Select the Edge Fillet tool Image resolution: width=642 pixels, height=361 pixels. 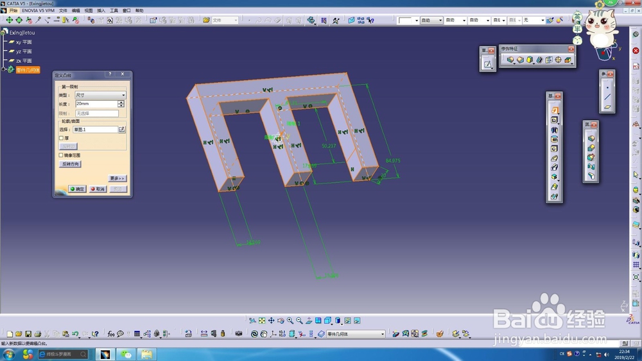click(x=510, y=60)
